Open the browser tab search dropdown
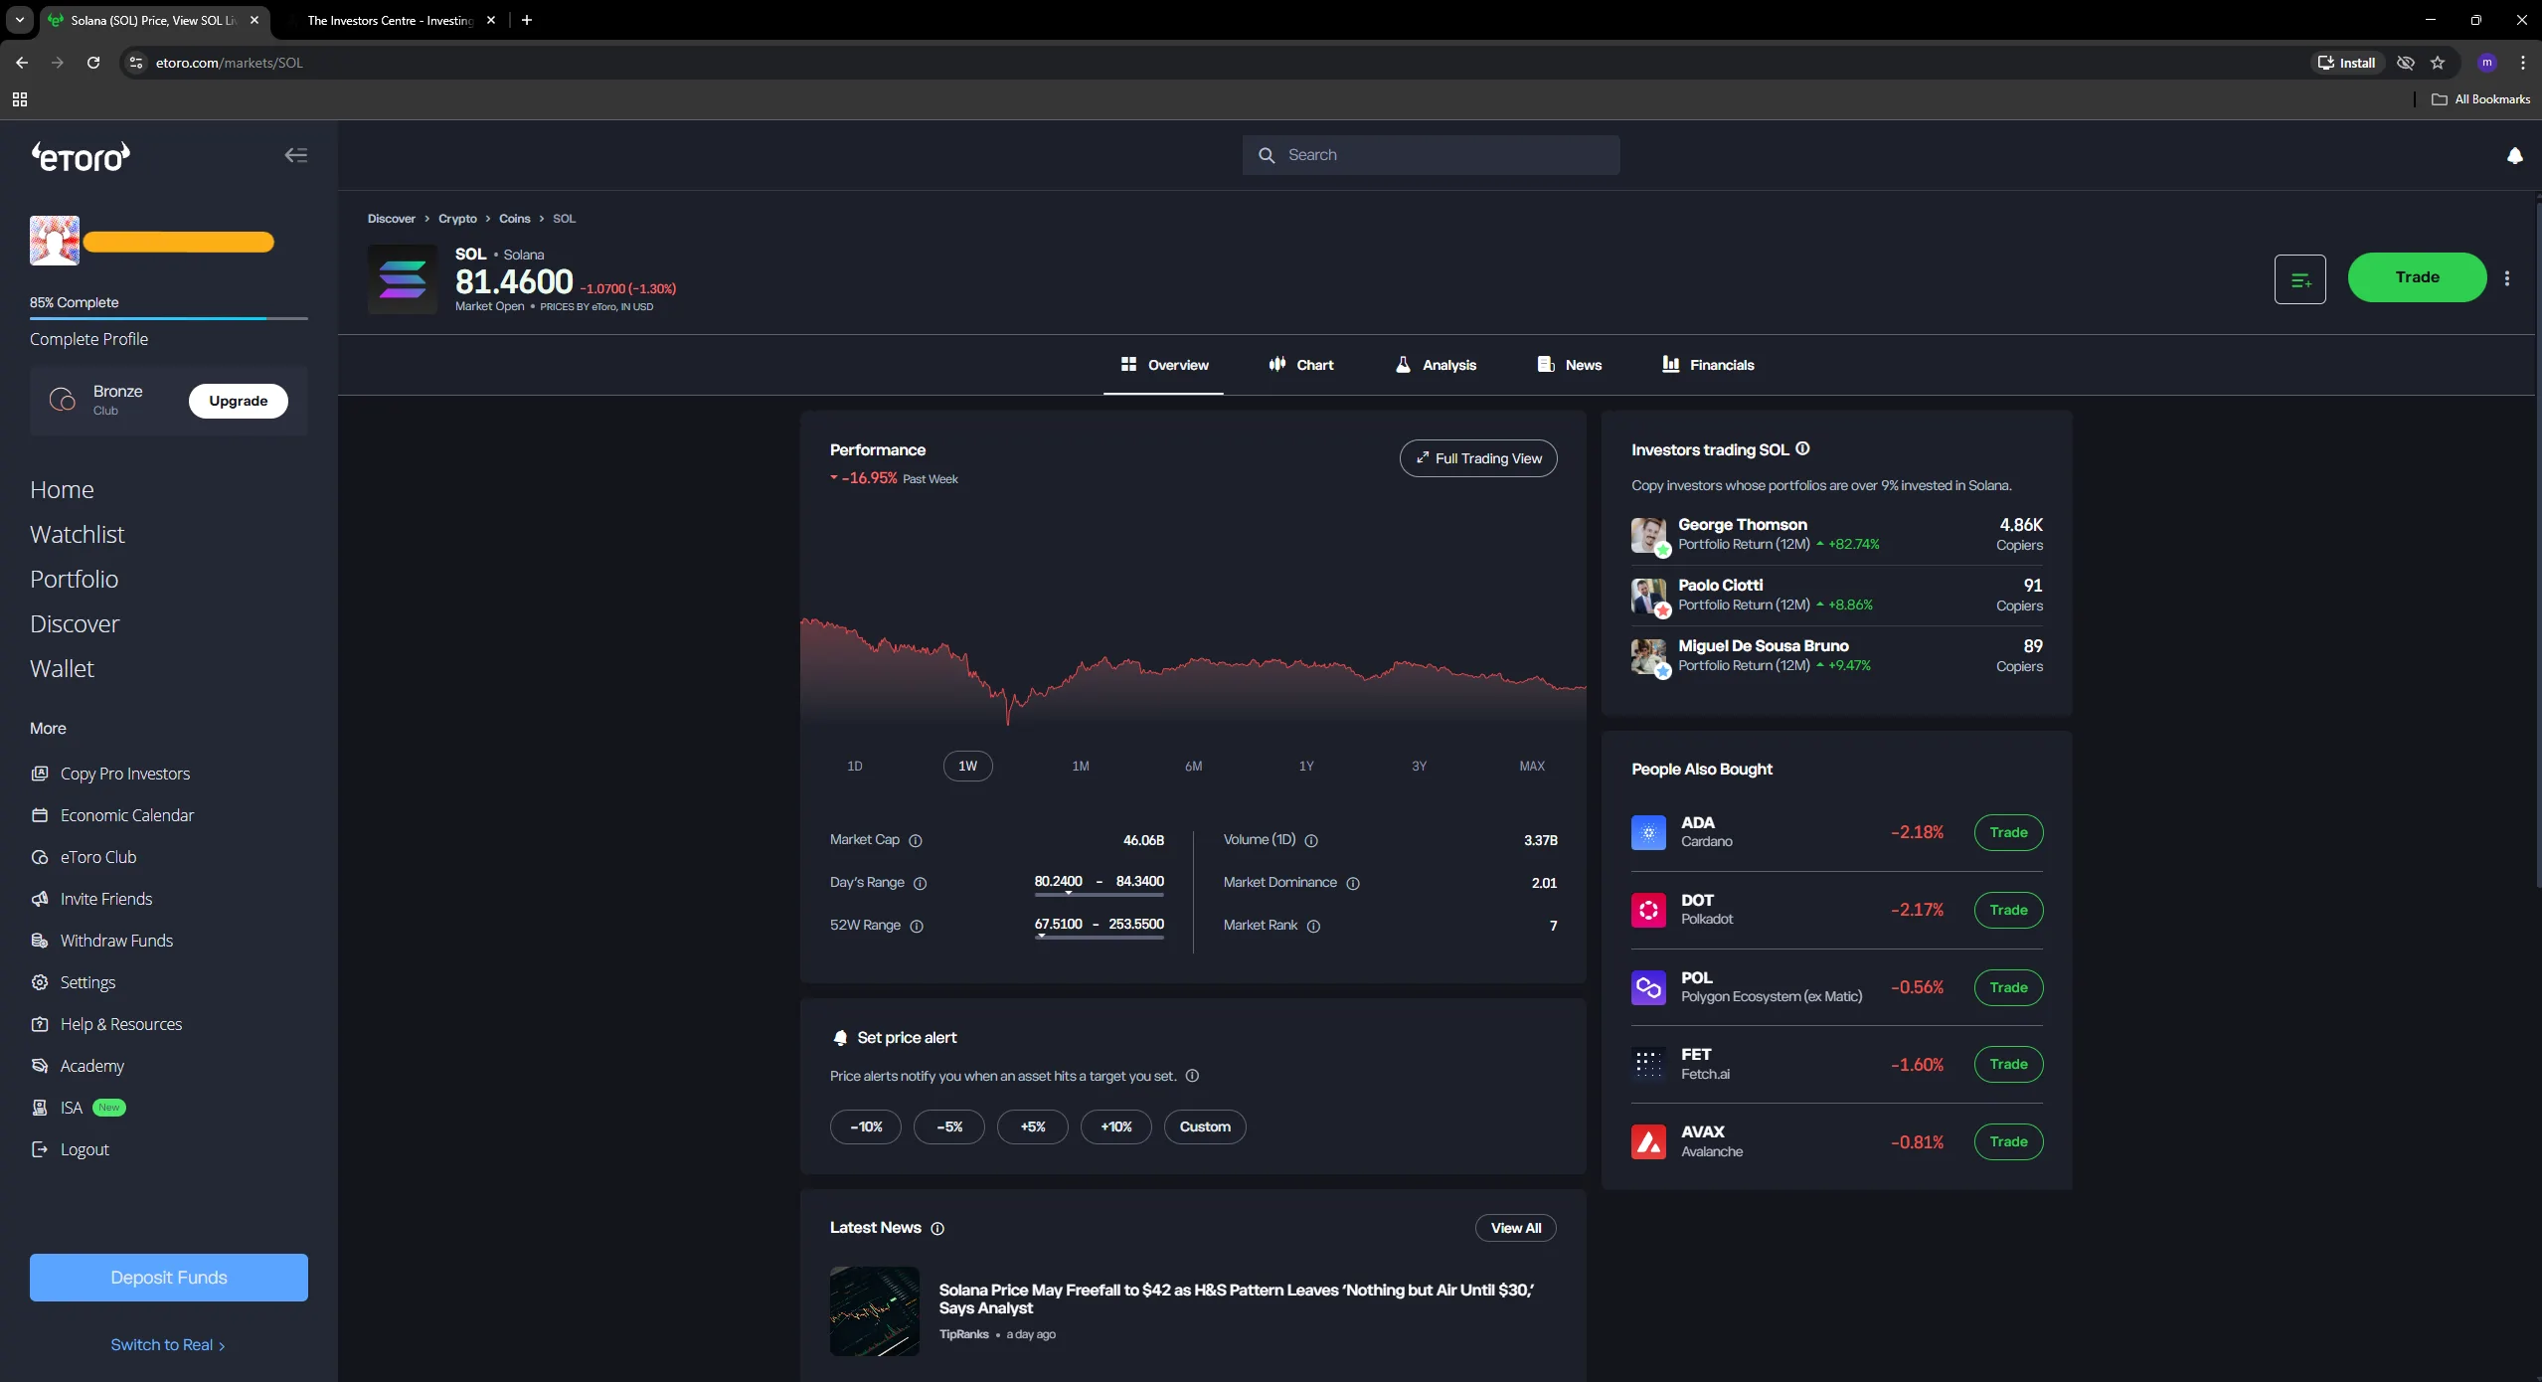The width and height of the screenshot is (2542, 1382). coord(20,20)
